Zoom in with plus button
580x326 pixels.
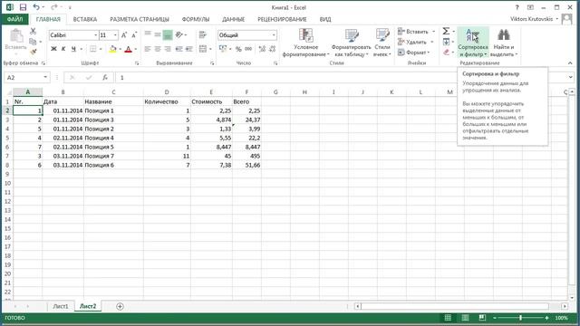546,318
